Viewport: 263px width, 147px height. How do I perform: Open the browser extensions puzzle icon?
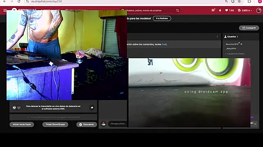249,1
